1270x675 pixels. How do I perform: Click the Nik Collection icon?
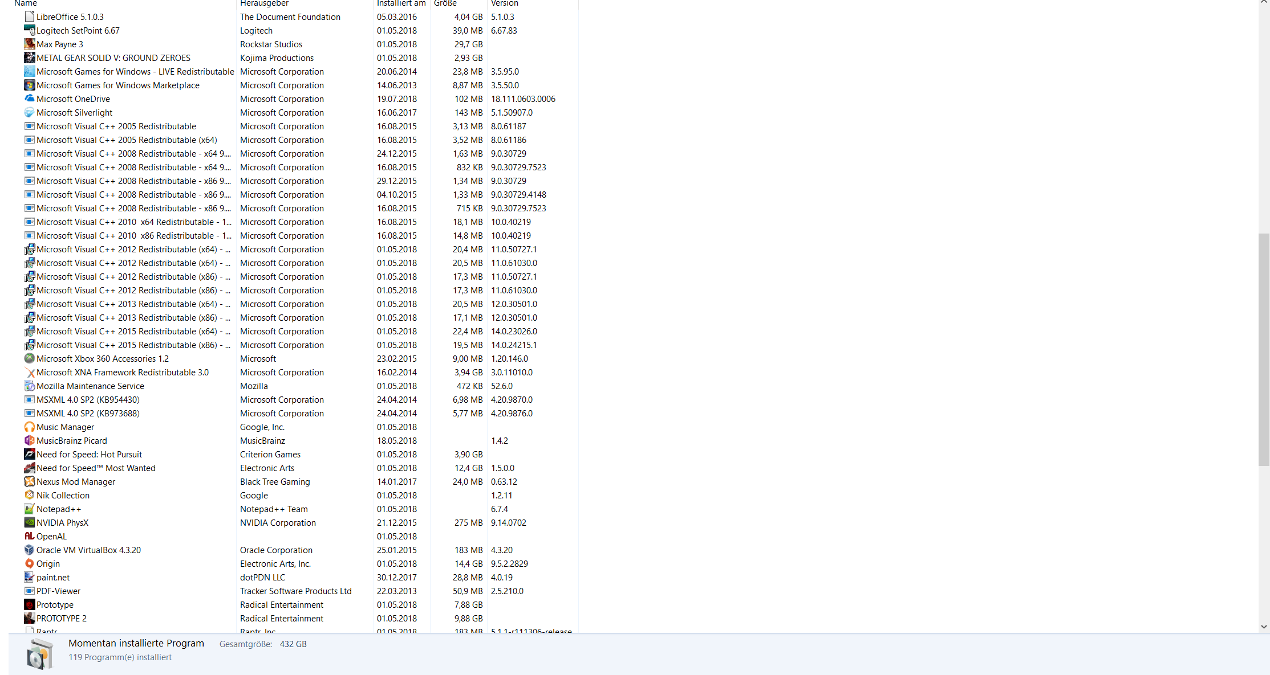coord(30,495)
